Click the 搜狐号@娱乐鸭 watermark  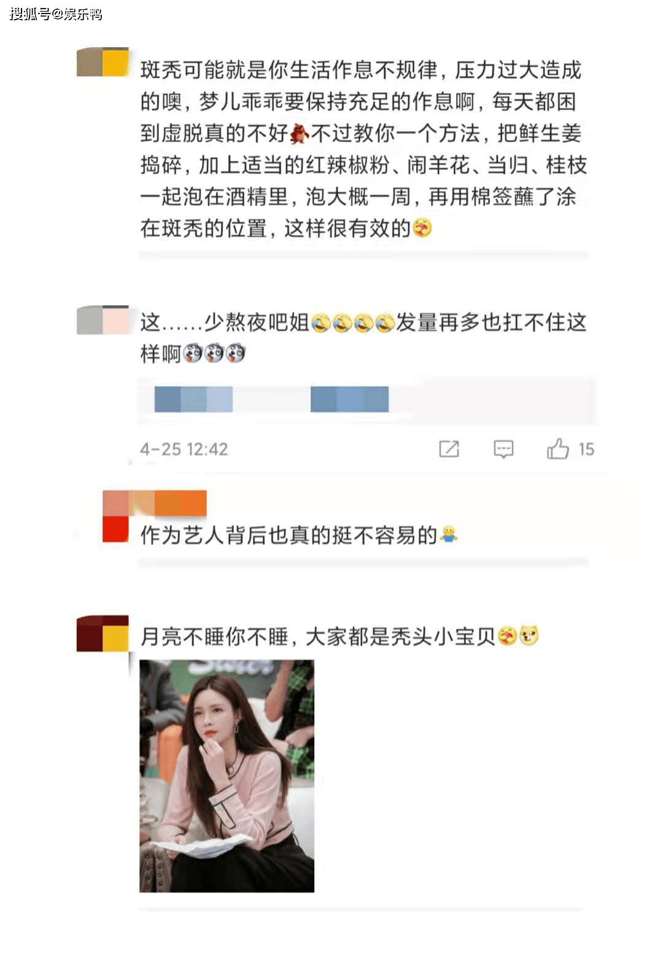click(56, 13)
